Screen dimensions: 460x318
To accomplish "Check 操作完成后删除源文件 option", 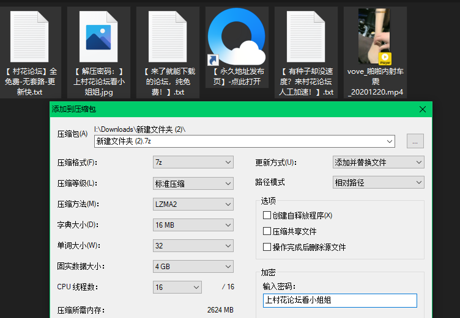I will coord(267,247).
